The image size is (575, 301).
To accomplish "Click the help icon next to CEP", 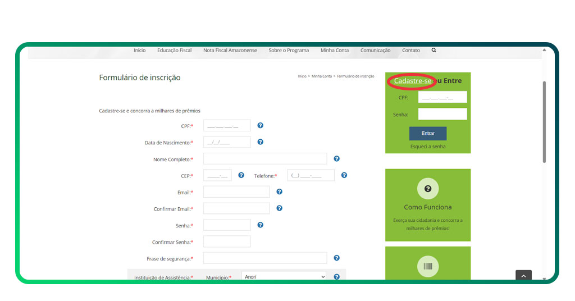I will click(x=241, y=175).
